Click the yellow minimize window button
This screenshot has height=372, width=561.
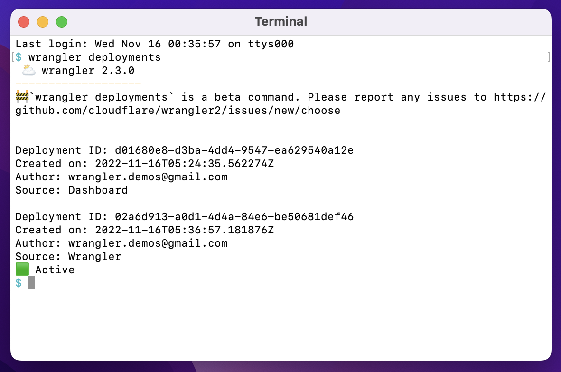click(43, 22)
